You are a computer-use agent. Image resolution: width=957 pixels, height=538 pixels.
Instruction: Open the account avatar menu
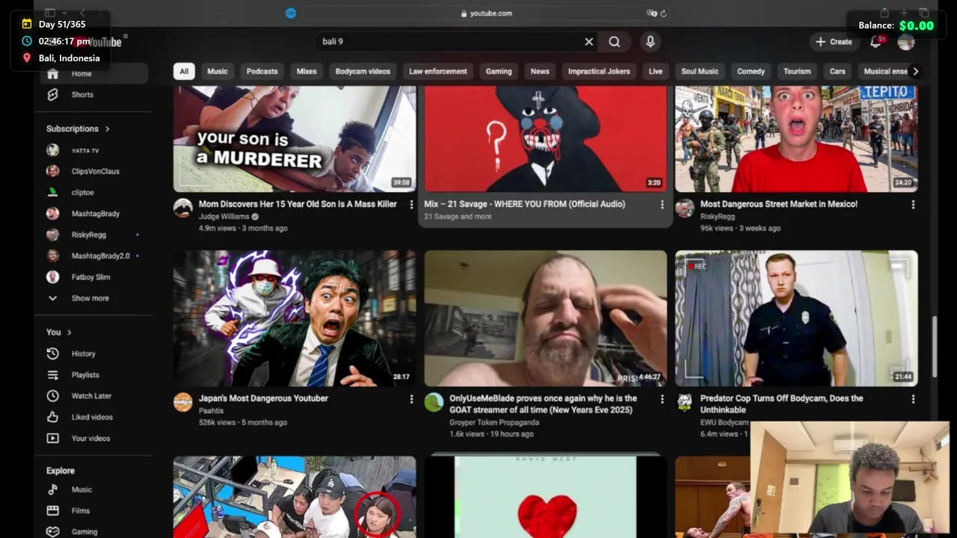[x=906, y=42]
